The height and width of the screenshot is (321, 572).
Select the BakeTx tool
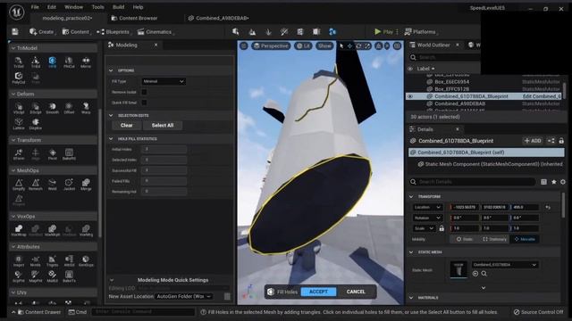pyautogui.click(x=69, y=276)
